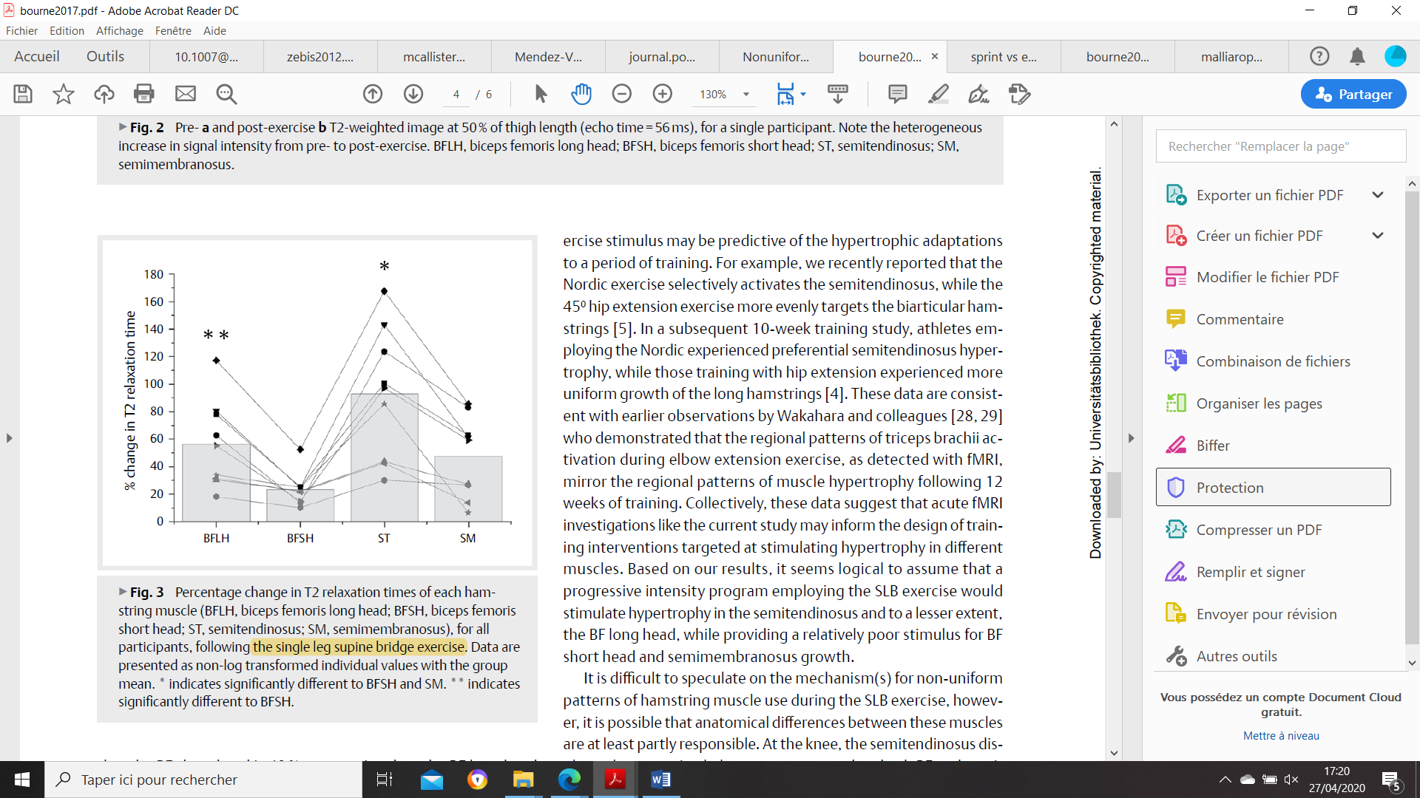Zoom in with the plus icon

pos(663,94)
